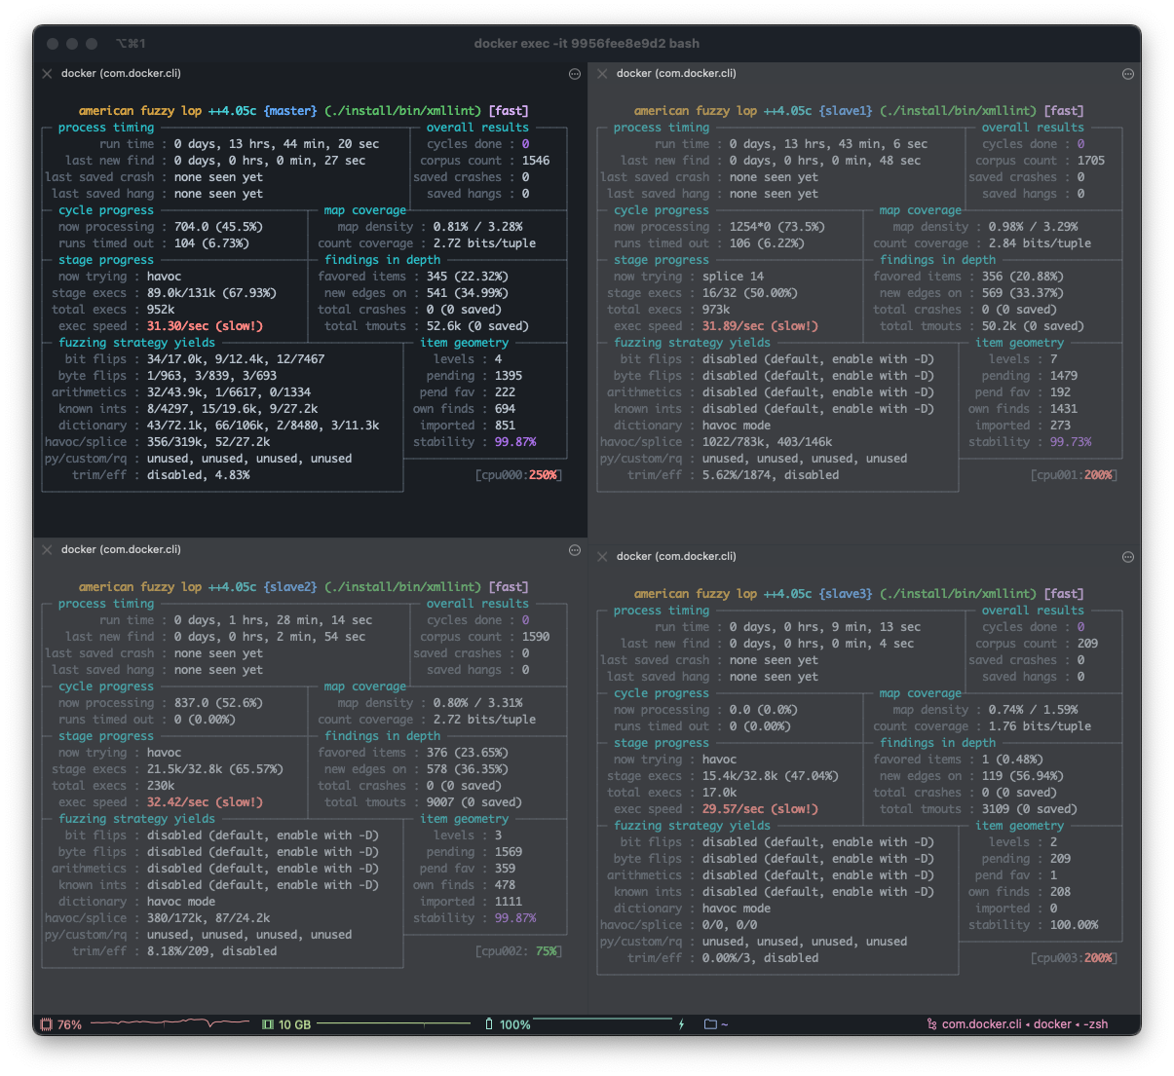
Task: Click the battery icon showing 100%
Action: [489, 1024]
